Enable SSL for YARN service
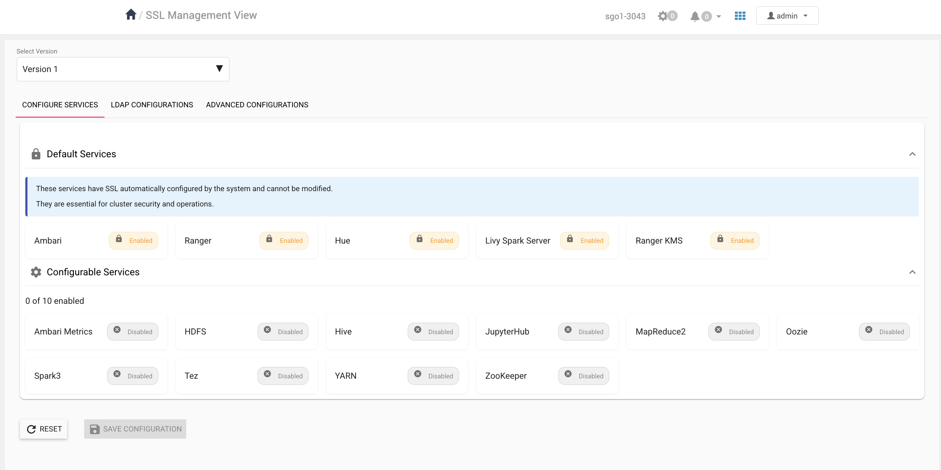Screen dimensions: 941x470 click(x=433, y=376)
